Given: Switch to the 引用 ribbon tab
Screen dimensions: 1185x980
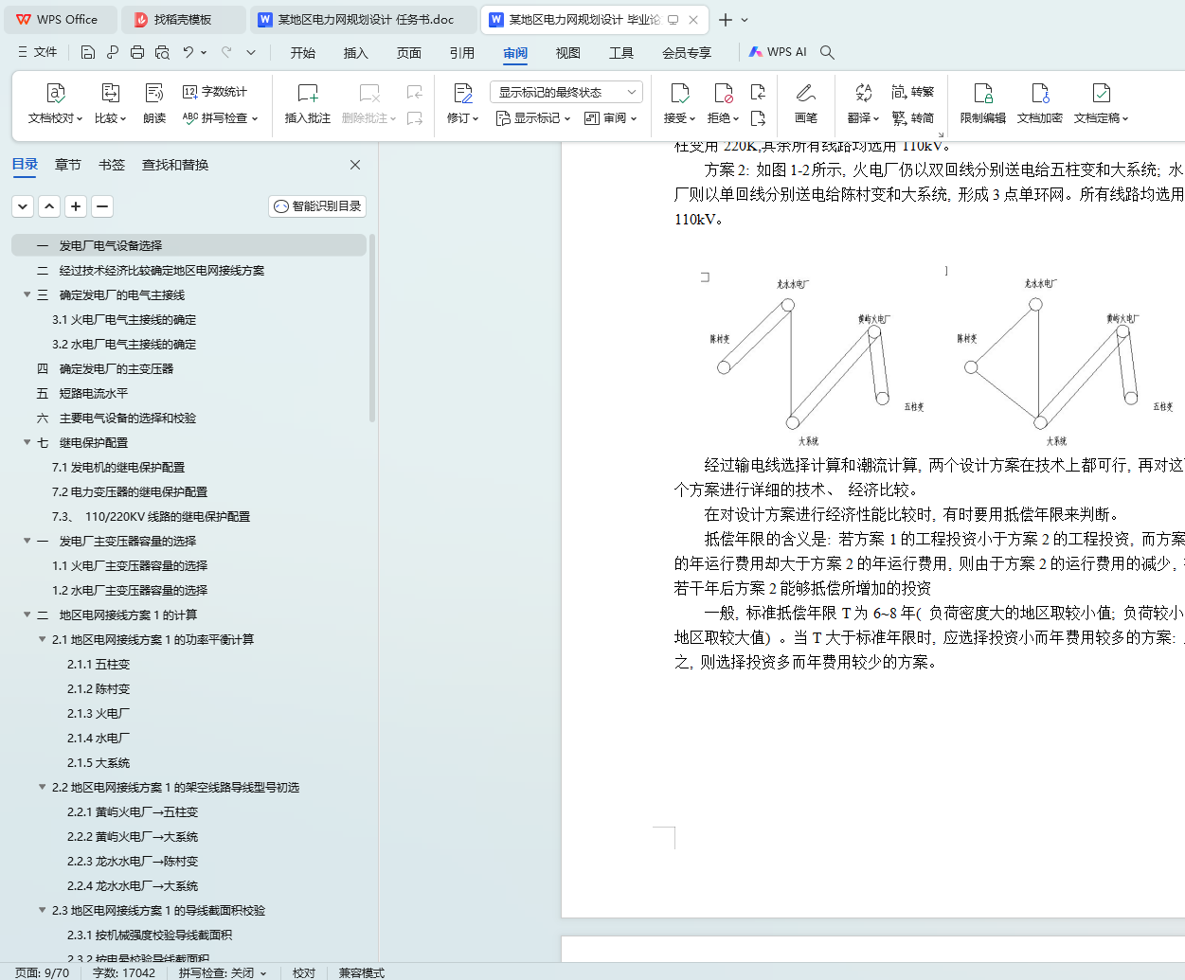Looking at the screenshot, I should [462, 52].
